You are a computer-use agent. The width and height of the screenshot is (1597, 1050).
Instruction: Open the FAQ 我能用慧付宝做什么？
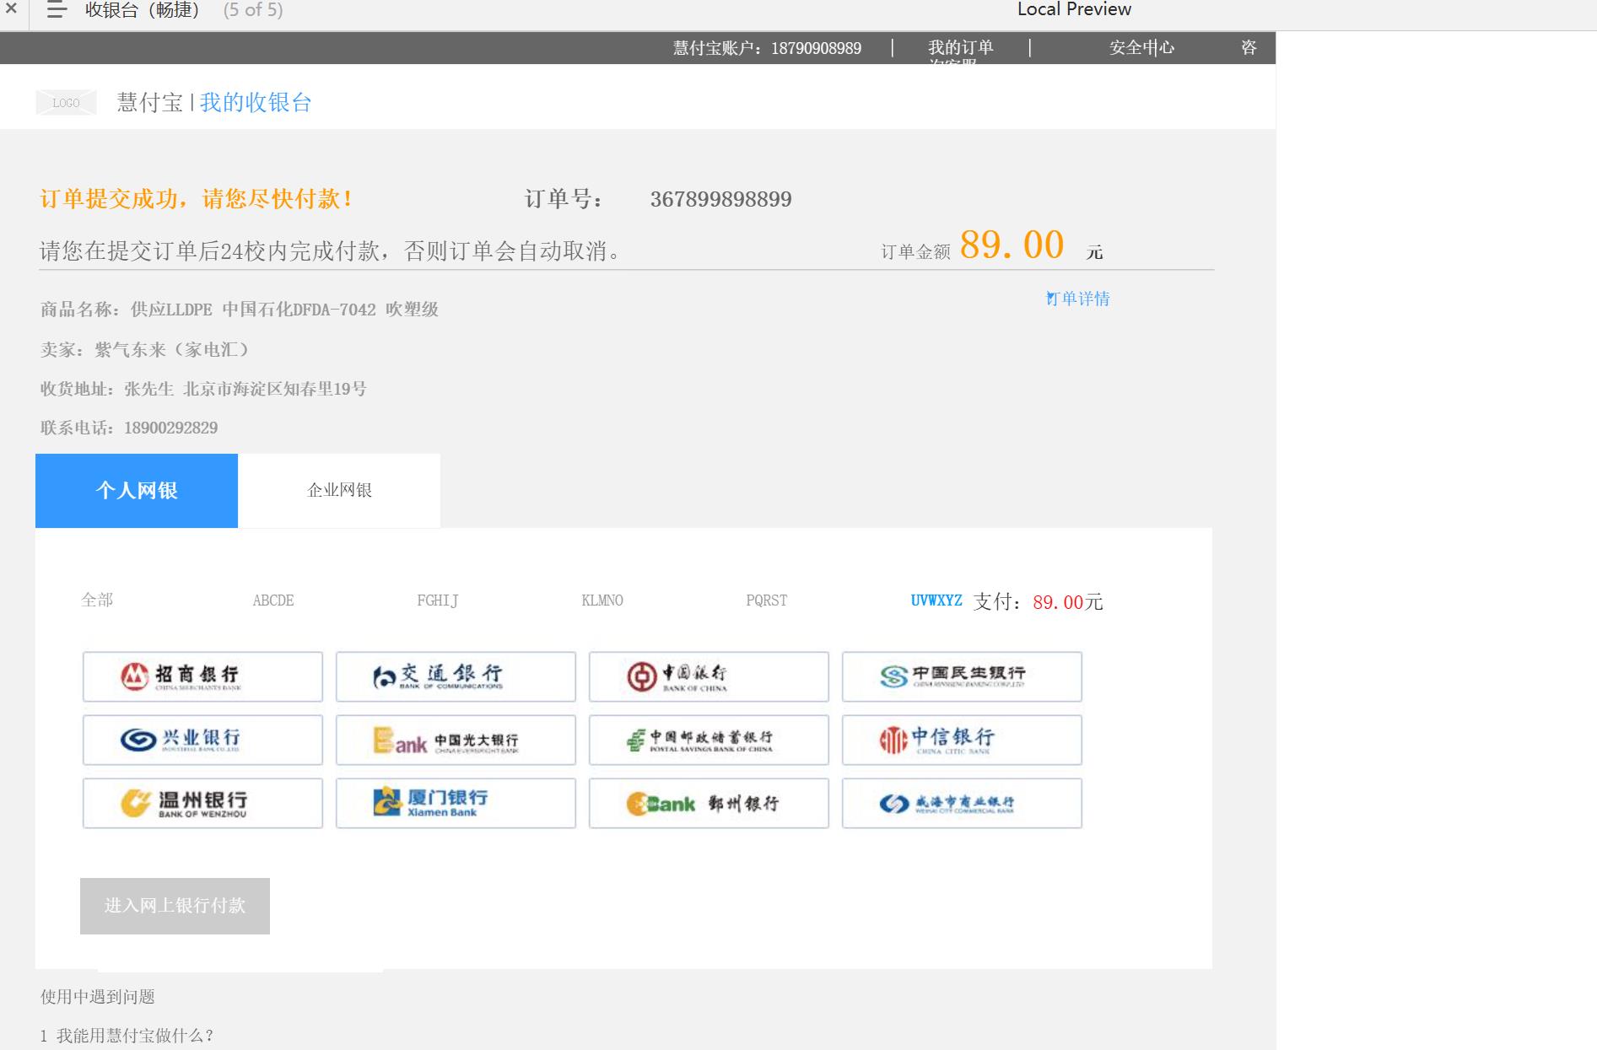click(127, 1036)
